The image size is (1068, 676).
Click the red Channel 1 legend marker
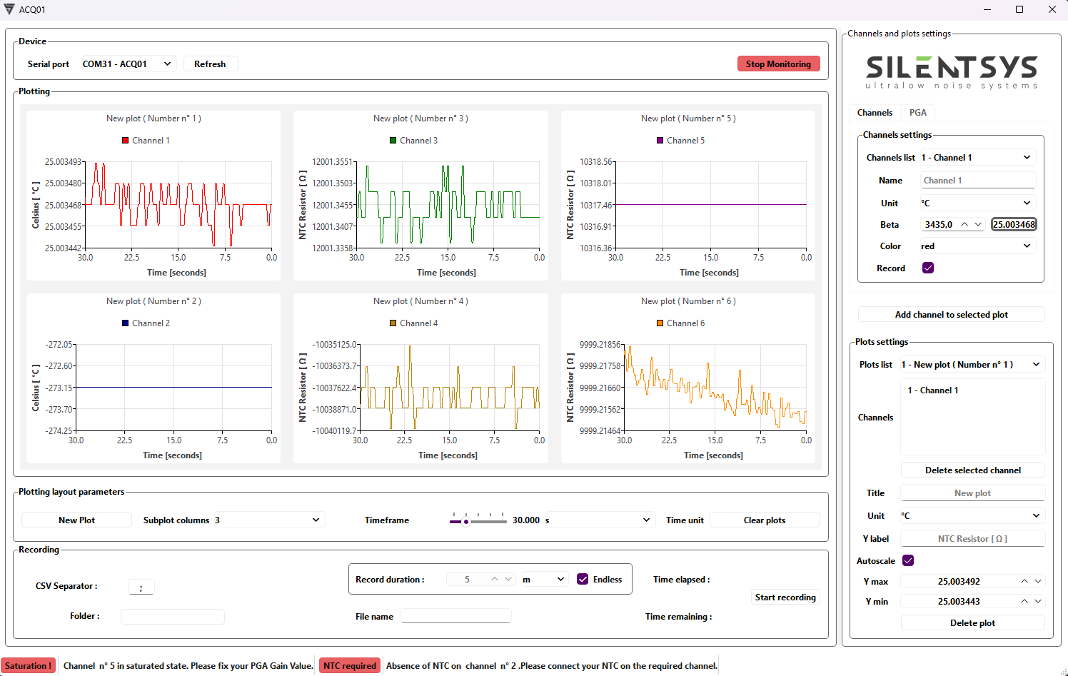126,141
